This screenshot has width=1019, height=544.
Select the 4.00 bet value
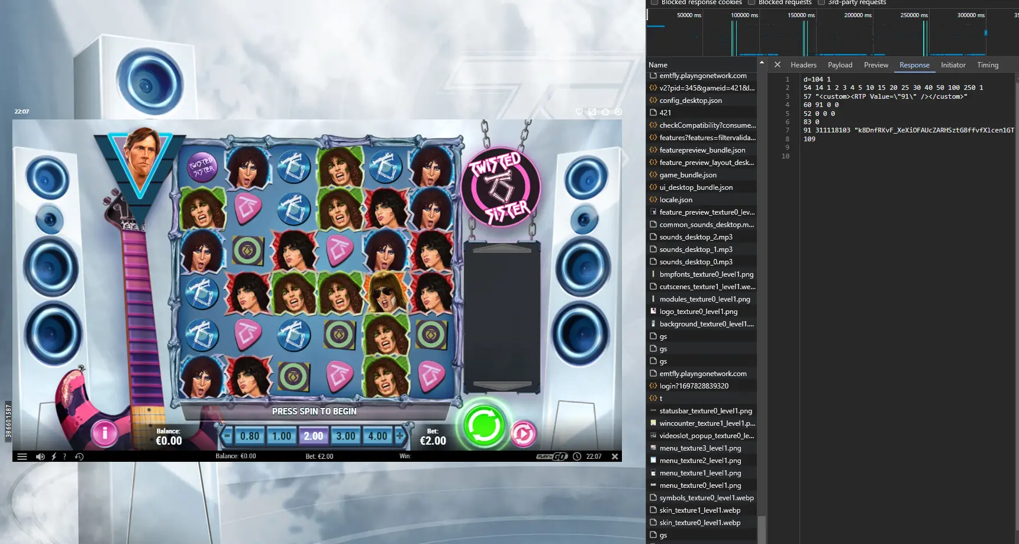(378, 436)
